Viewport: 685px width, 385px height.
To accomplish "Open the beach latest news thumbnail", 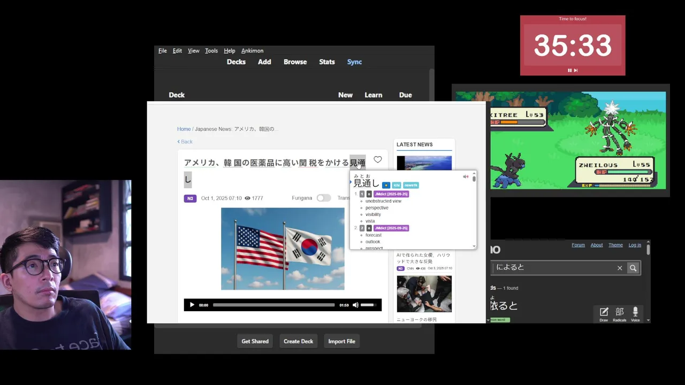I will (x=424, y=163).
